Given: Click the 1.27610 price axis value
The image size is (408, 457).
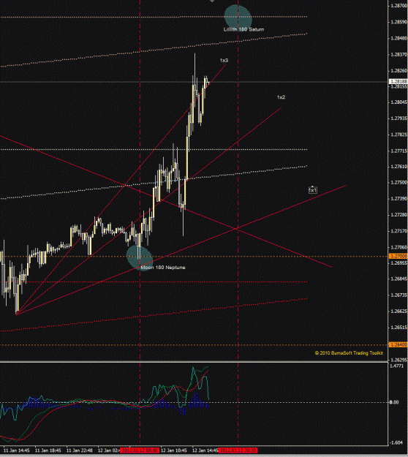Looking at the screenshot, I should pos(398,166).
